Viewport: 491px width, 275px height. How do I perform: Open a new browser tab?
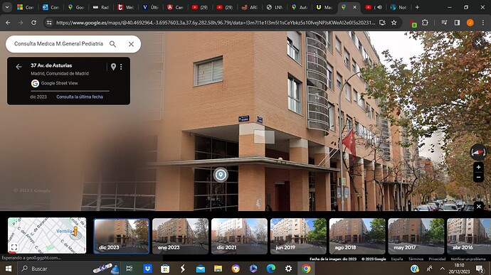[417, 7]
